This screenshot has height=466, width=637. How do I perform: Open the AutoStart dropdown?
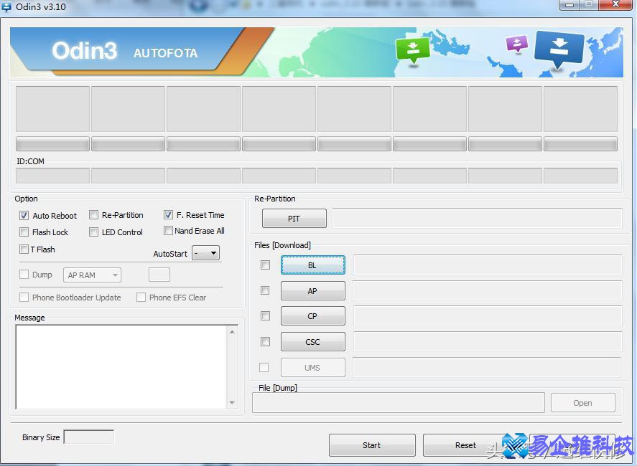point(205,253)
